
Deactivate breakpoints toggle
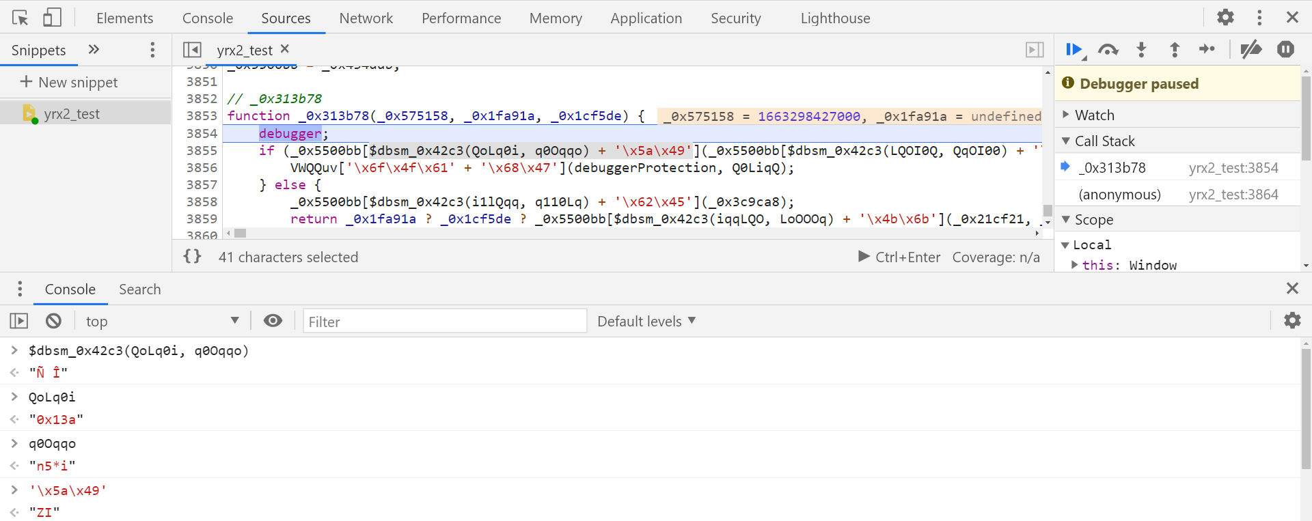click(1251, 49)
